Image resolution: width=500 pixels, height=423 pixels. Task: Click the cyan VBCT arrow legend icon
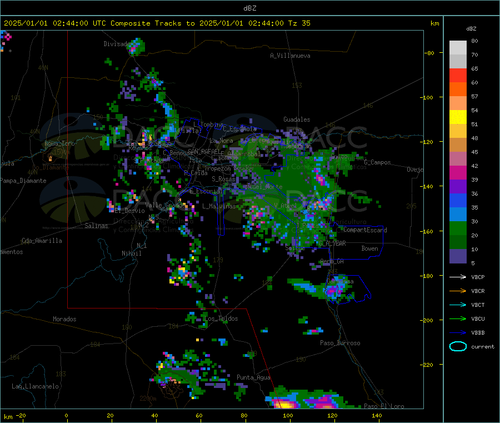pos(458,305)
